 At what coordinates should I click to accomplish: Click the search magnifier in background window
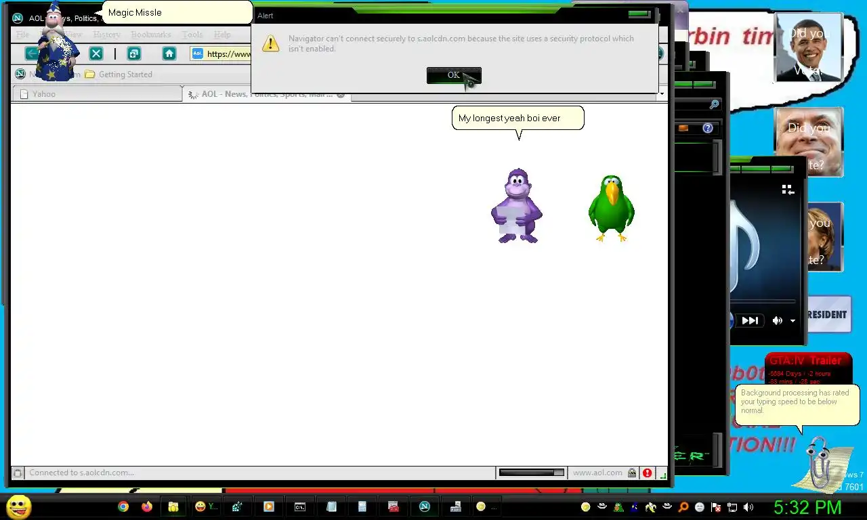(x=714, y=104)
